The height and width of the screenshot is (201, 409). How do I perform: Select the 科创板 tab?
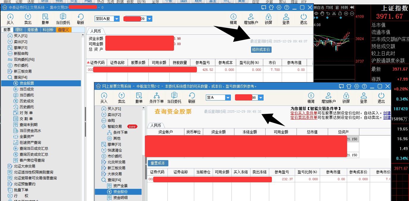48,30
